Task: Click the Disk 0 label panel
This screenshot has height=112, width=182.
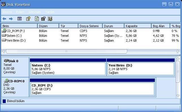Action: point(15,67)
